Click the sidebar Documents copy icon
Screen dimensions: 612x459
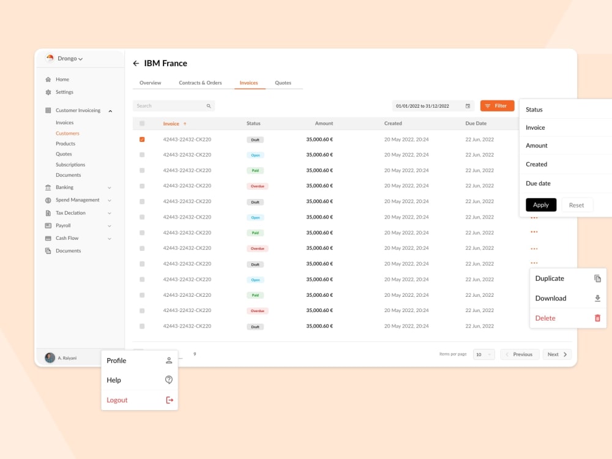(48, 251)
